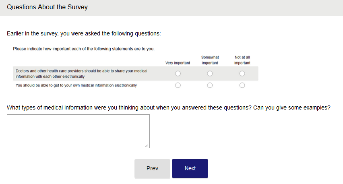This screenshot has width=343, height=184.
Task: Go back with the Prev button
Action: pos(152,169)
